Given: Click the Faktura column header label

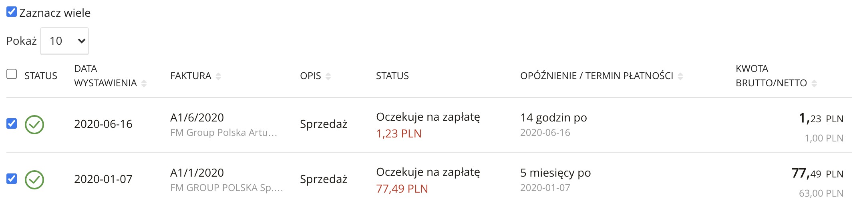Looking at the screenshot, I should 191,76.
